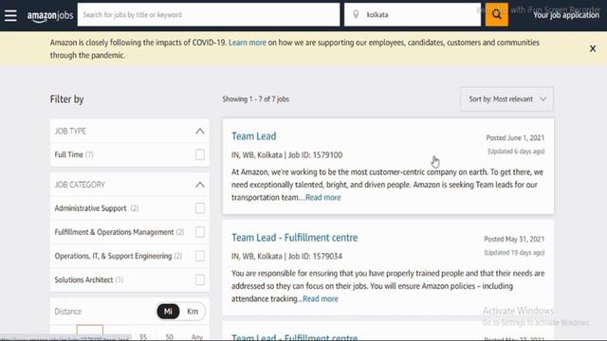
Task: Click the 'Posted June 1, 2021' date
Action: (515, 137)
